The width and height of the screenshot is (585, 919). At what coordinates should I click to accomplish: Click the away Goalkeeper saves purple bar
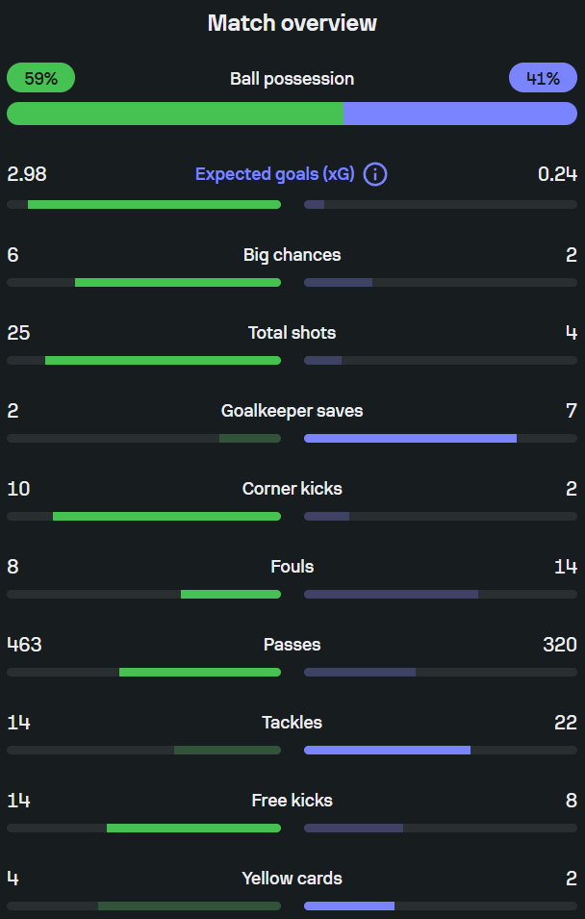410,439
